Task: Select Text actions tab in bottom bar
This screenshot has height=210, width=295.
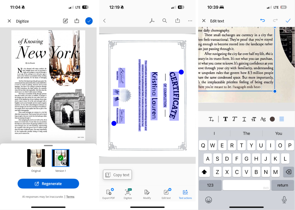Action: pos(185,194)
